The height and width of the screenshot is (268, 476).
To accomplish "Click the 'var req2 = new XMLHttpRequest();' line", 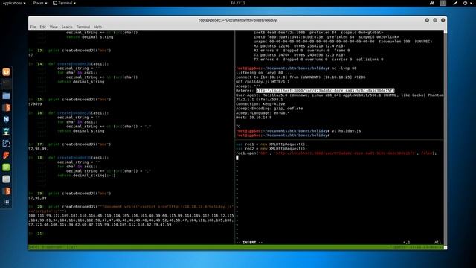I will coord(271,149).
